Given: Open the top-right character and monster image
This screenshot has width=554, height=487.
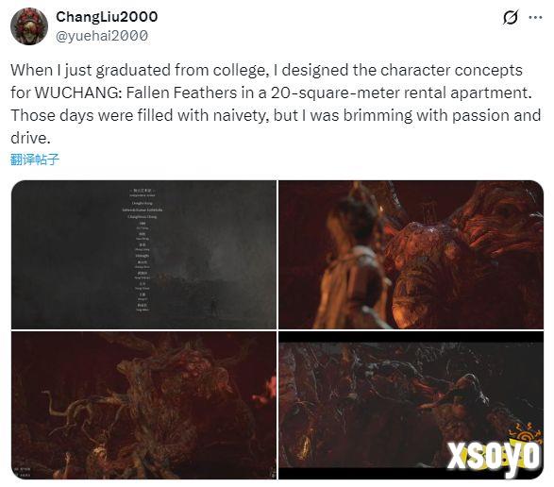Looking at the screenshot, I should tap(411, 255).
